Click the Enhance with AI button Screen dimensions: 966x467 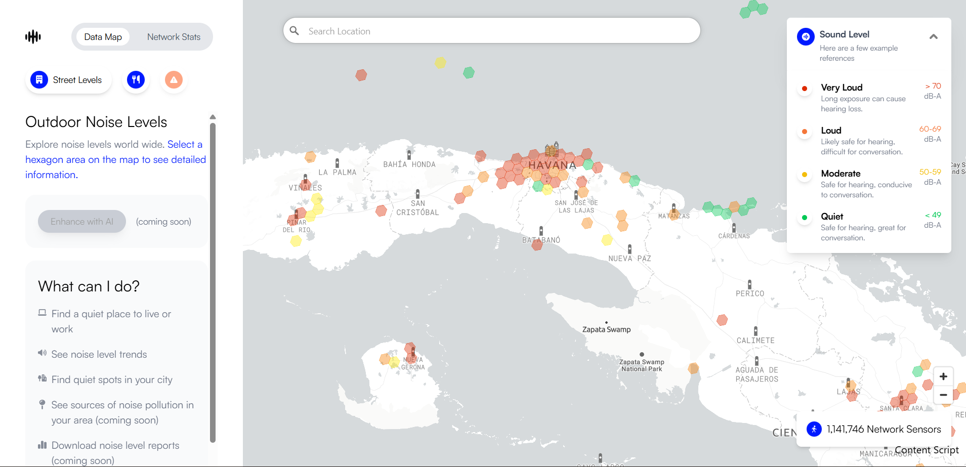82,222
